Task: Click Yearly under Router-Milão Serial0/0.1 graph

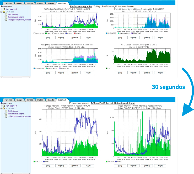Action: point(160,38)
